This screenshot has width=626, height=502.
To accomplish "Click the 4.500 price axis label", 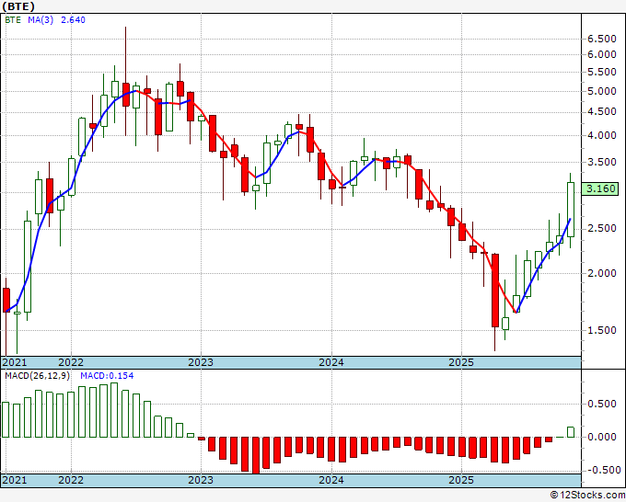I will 602,112.
